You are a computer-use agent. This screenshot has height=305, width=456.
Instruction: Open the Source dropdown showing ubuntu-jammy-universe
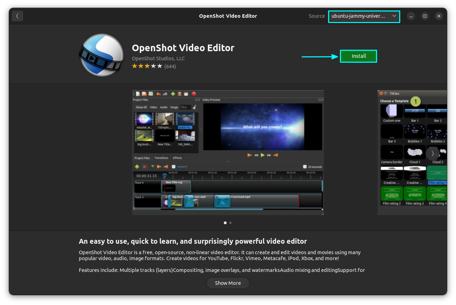point(364,16)
